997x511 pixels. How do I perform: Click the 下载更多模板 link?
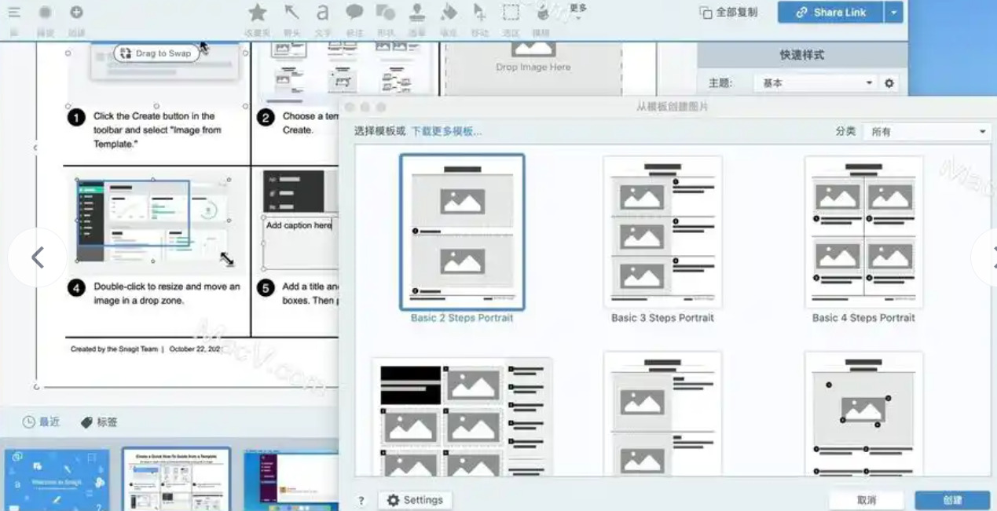pyautogui.click(x=446, y=132)
